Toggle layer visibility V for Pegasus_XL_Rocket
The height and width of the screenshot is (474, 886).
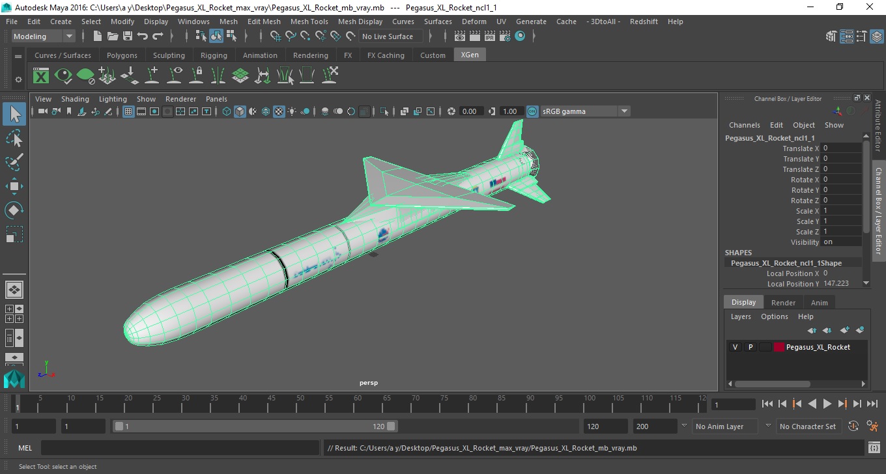click(x=735, y=347)
